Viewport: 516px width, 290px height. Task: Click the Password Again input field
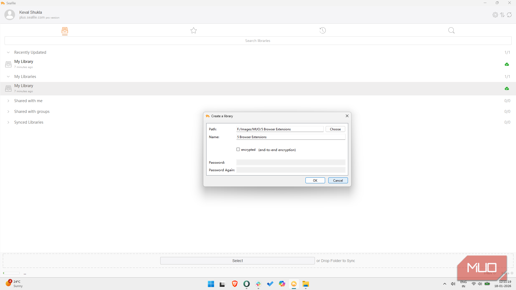291,170
